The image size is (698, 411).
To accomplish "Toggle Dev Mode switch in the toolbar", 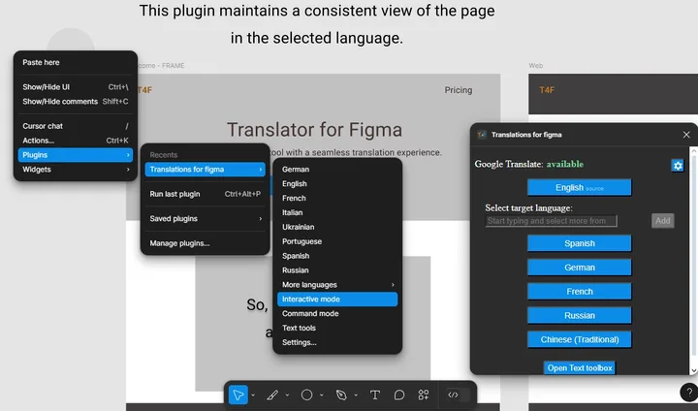I will pos(458,395).
